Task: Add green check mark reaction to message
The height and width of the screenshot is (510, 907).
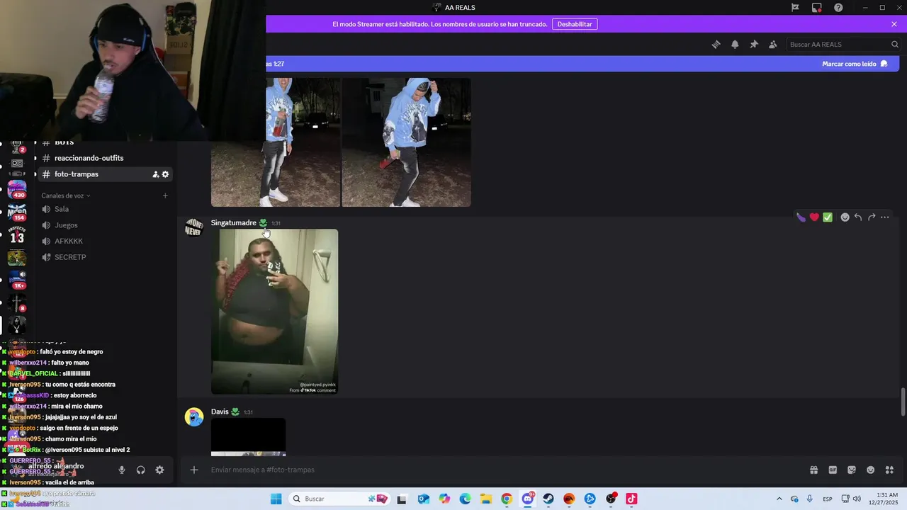Action: click(x=828, y=217)
